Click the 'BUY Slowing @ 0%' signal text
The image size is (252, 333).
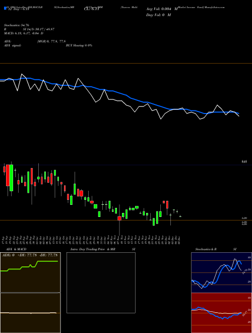tap(79, 45)
